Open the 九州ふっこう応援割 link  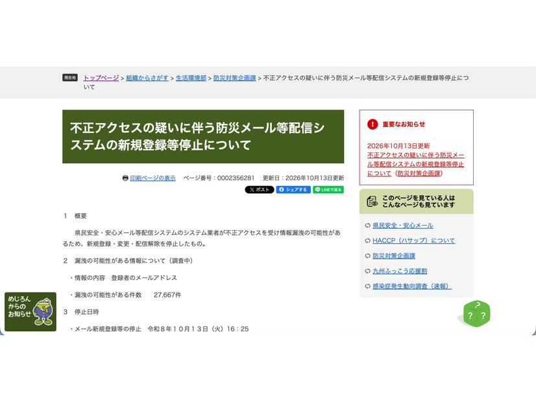(400, 271)
